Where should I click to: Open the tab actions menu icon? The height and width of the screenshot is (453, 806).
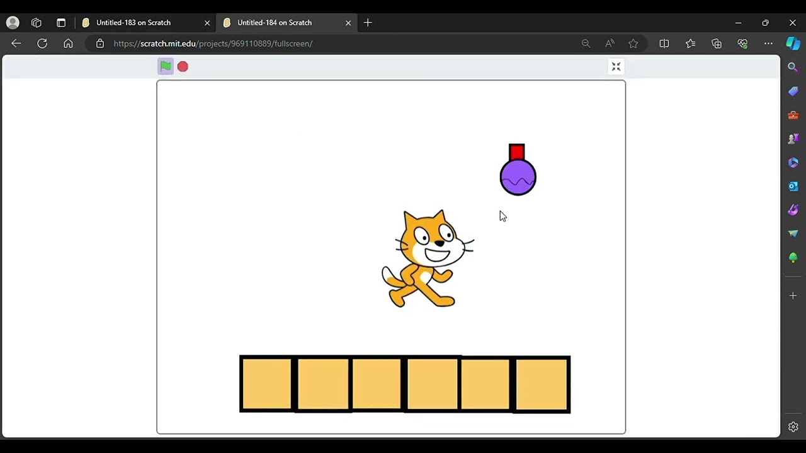pyautogui.click(x=61, y=23)
